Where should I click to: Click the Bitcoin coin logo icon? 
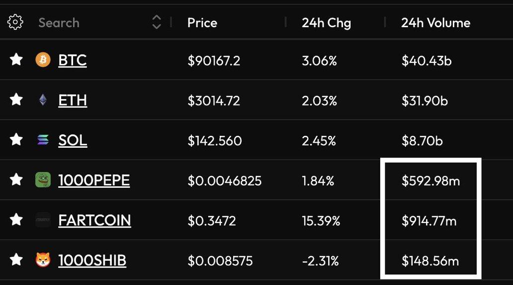pos(43,60)
